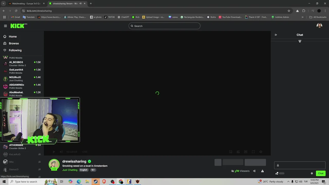This screenshot has height=185, width=329.
Task: Click the address bar URL
Action: coord(39,11)
